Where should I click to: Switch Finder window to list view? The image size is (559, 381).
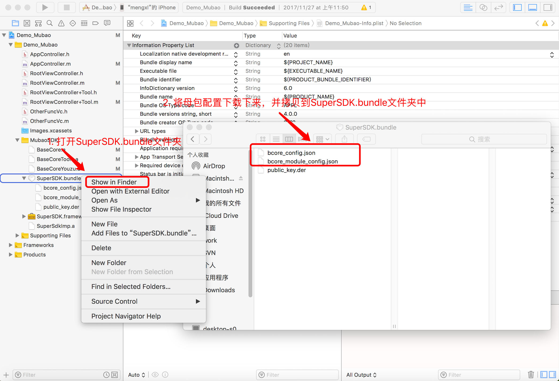click(276, 139)
